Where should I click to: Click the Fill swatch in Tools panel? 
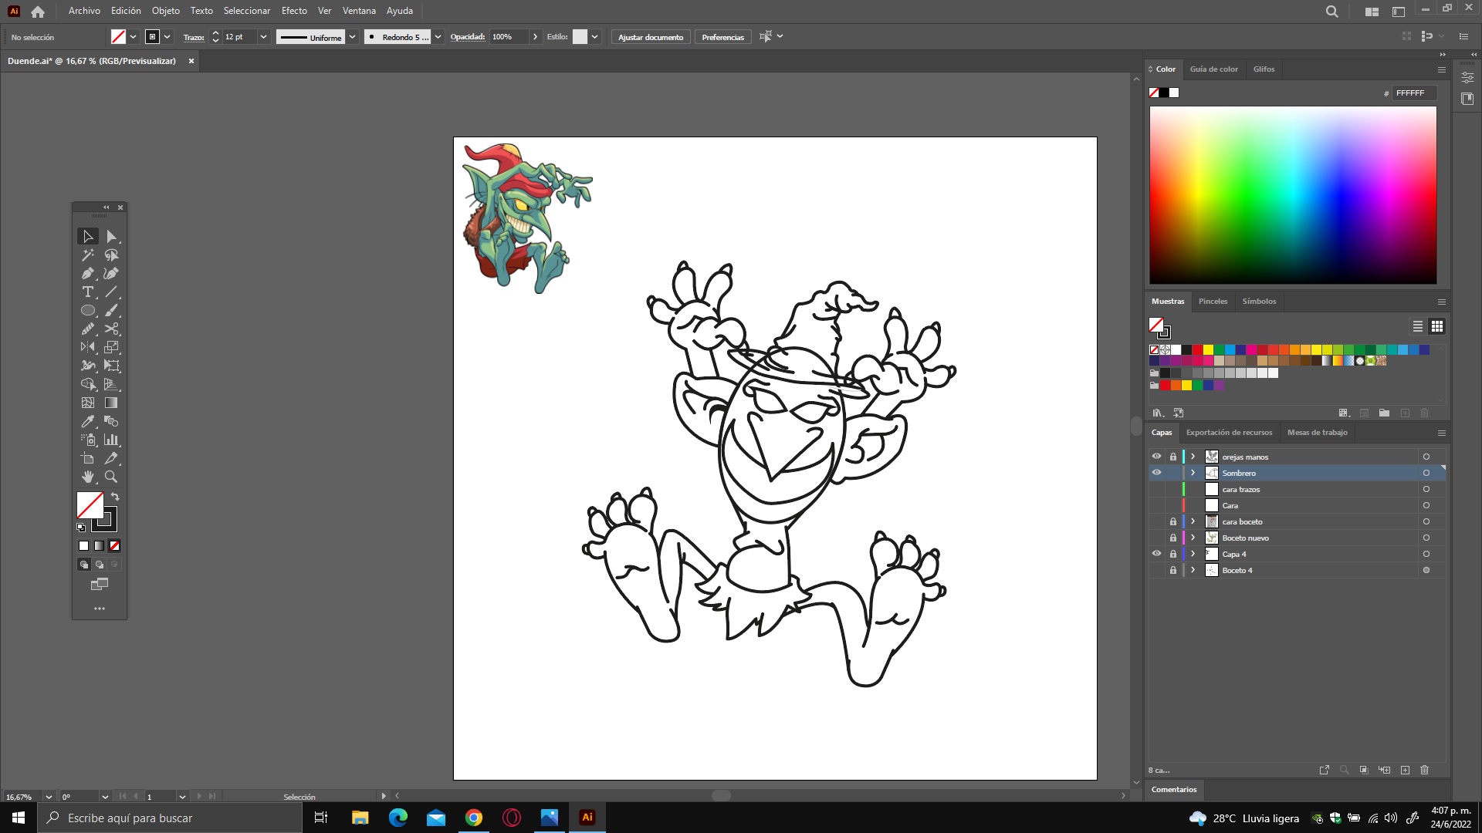[x=90, y=505]
